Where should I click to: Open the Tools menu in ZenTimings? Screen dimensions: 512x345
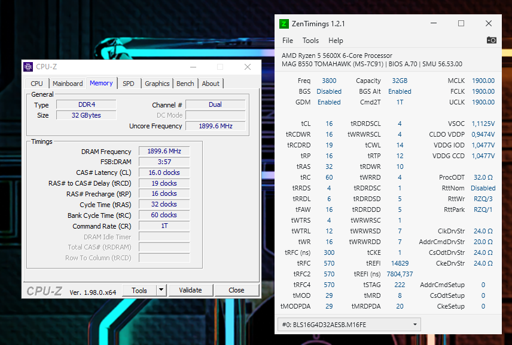310,41
